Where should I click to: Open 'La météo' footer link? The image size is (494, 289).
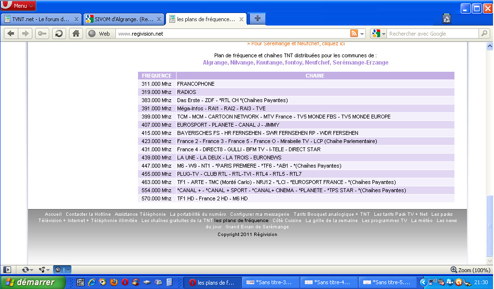click(x=422, y=221)
